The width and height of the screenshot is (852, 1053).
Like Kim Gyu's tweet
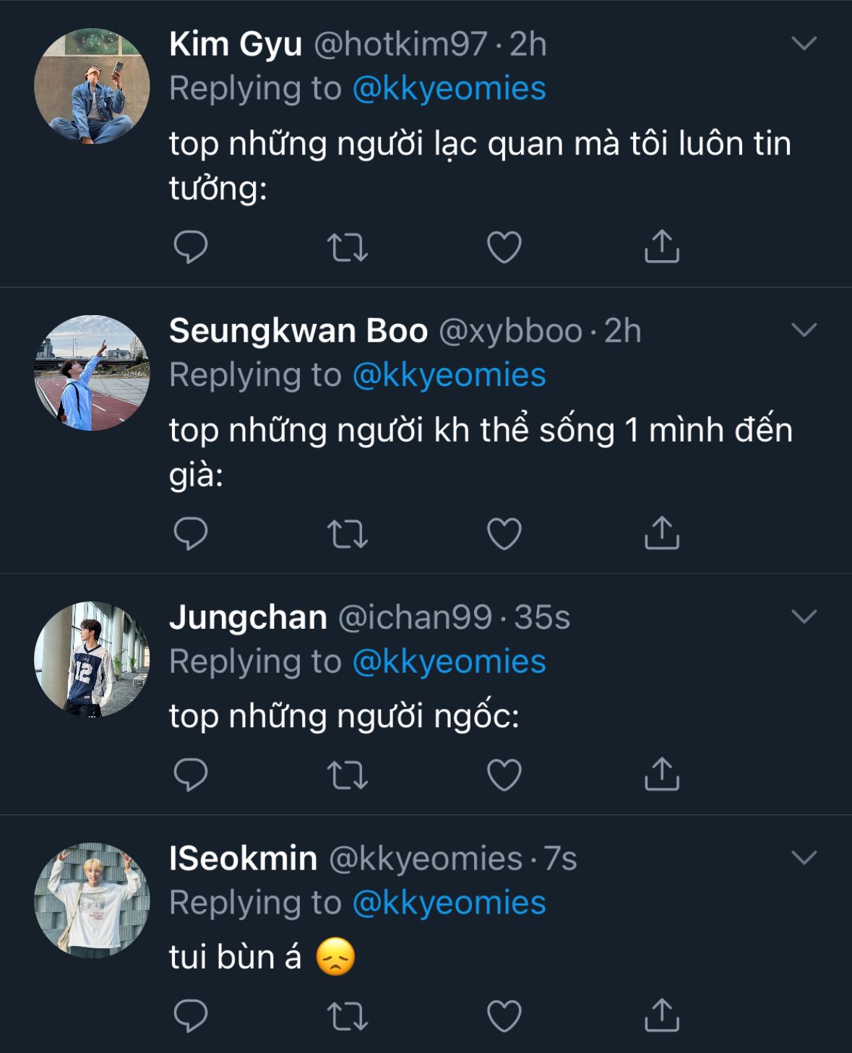pyautogui.click(x=504, y=247)
